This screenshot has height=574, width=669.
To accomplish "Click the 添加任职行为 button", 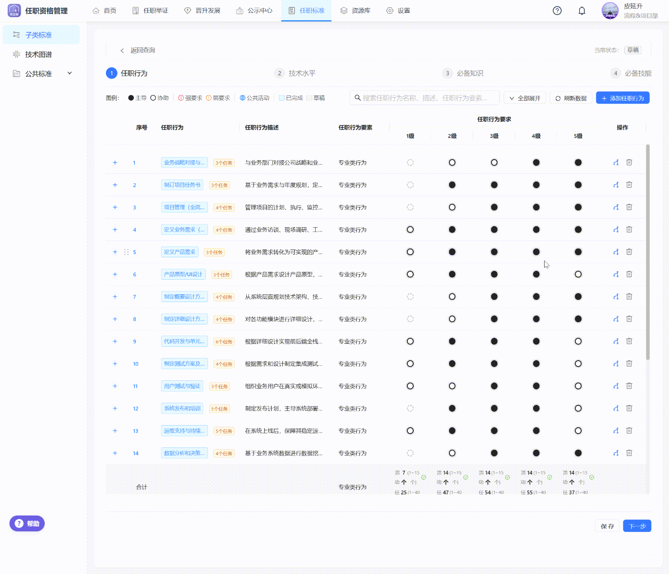I will point(623,98).
